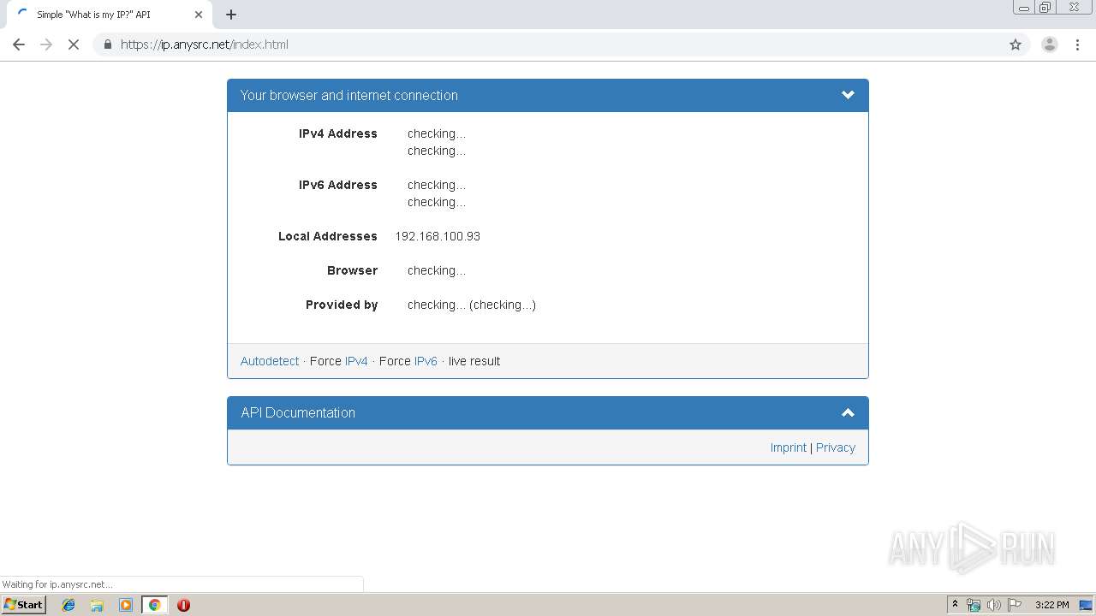Force IPv6 detection link
The height and width of the screenshot is (616, 1096).
click(426, 361)
